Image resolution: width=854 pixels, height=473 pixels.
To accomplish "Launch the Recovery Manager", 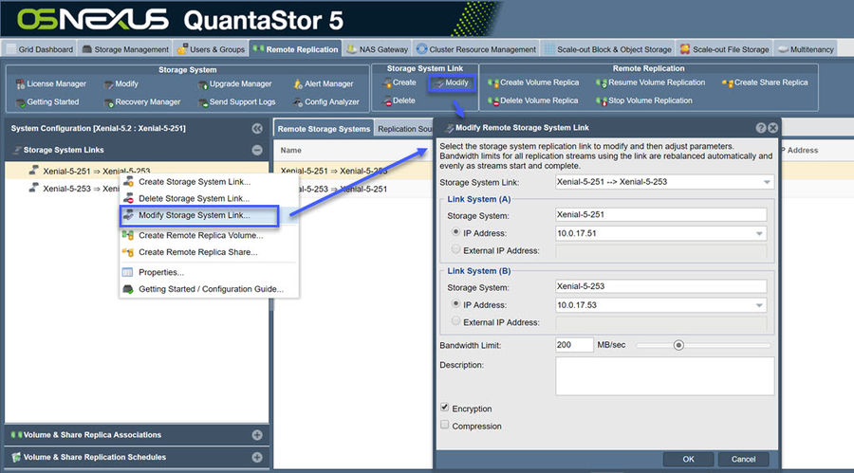I will coord(142,101).
